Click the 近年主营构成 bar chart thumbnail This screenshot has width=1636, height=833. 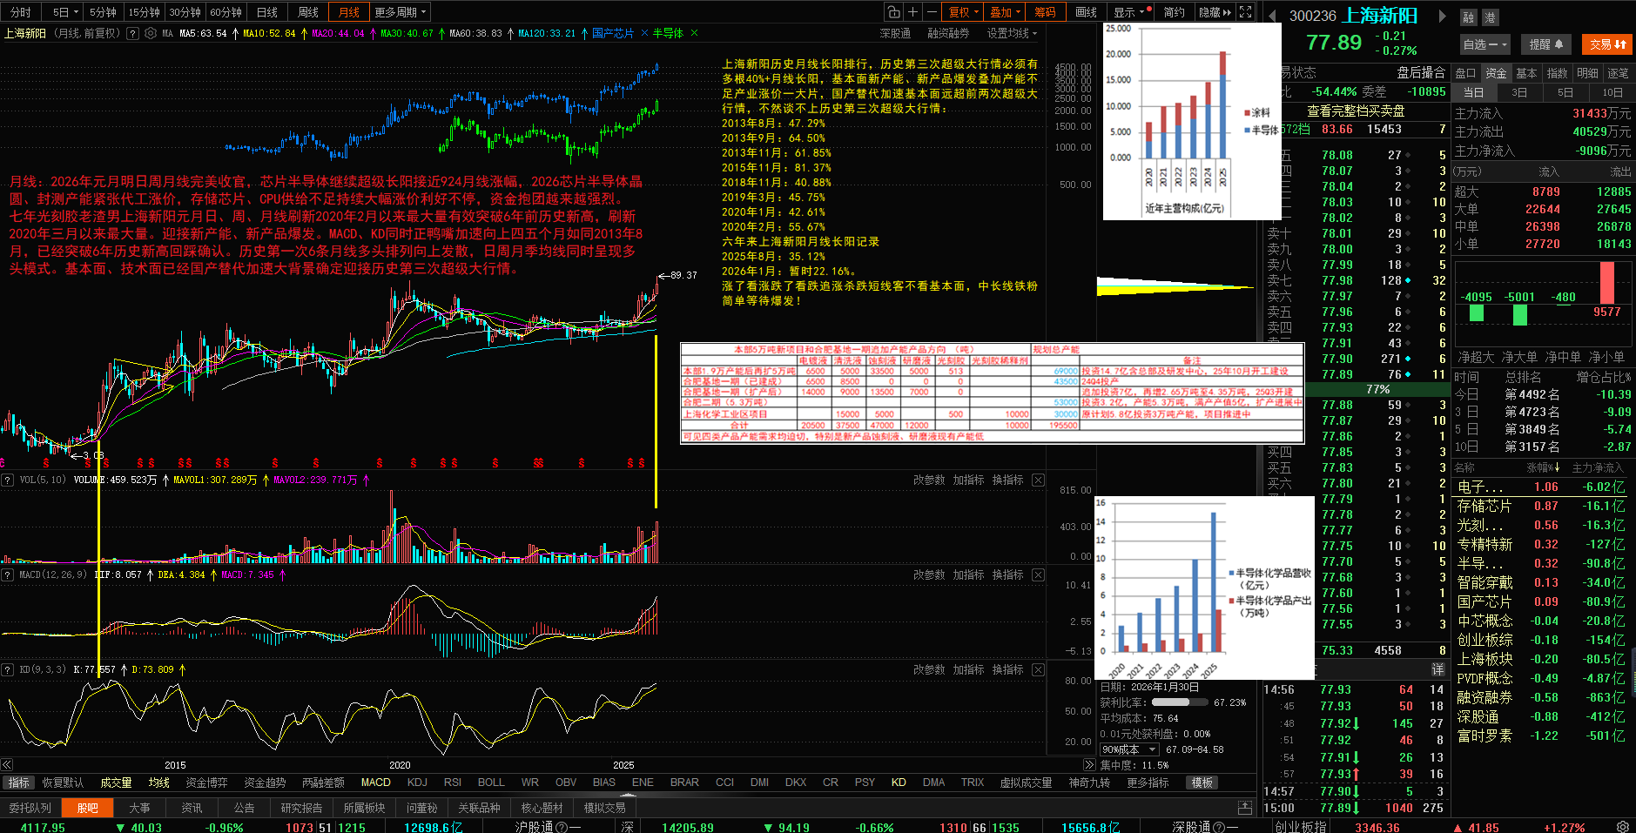click(x=1192, y=121)
